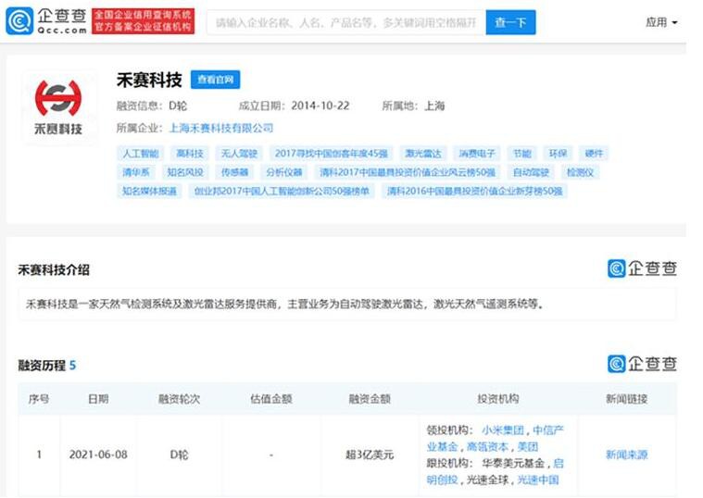Select the 分析仪器 tag

283,172
